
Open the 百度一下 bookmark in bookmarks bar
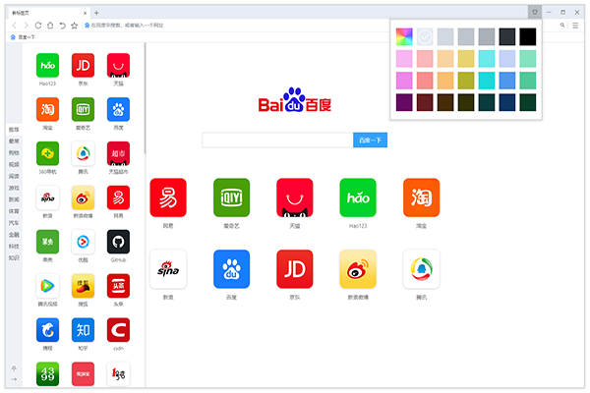(24, 37)
